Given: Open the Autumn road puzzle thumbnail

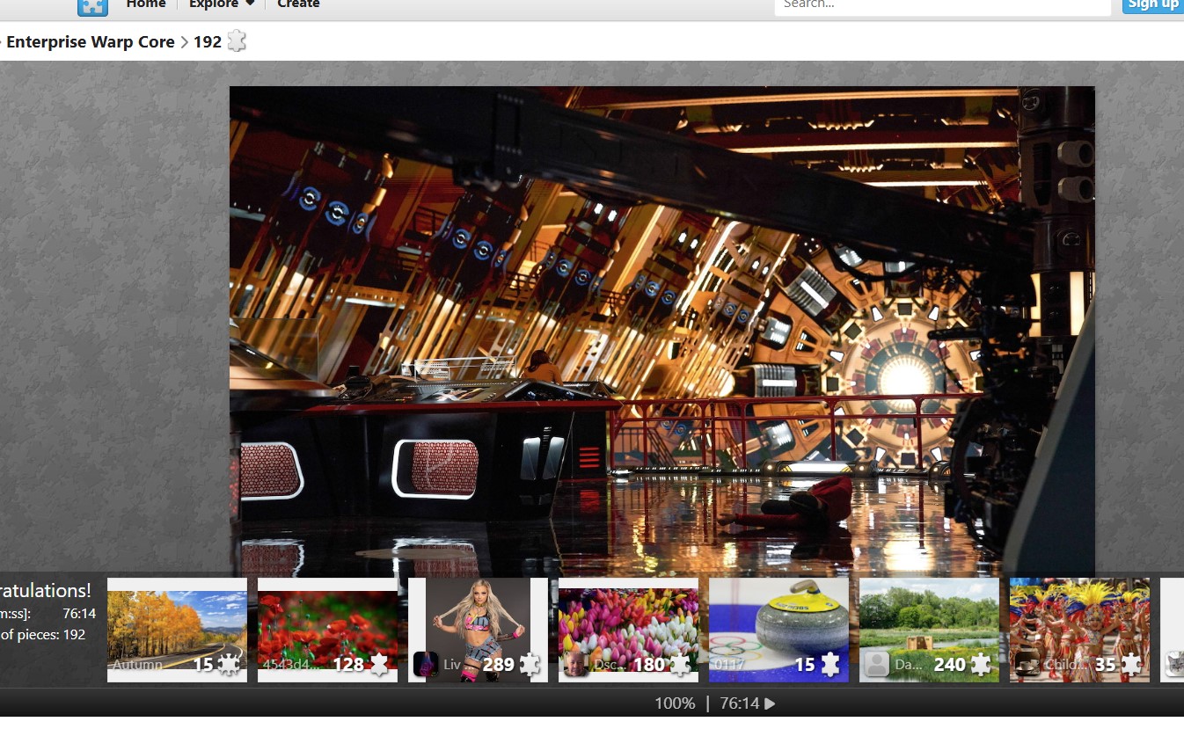Looking at the screenshot, I should click(x=177, y=624).
